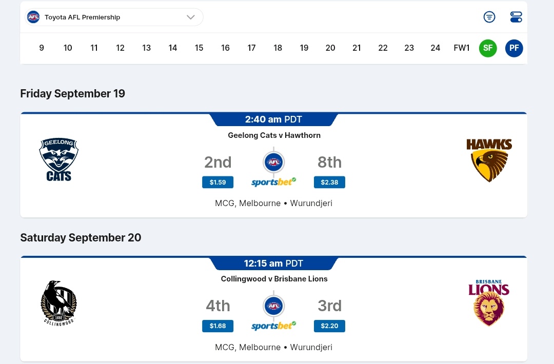554x364 pixels.
Task: Click the Geelong Cats team logo
Action: click(59, 160)
